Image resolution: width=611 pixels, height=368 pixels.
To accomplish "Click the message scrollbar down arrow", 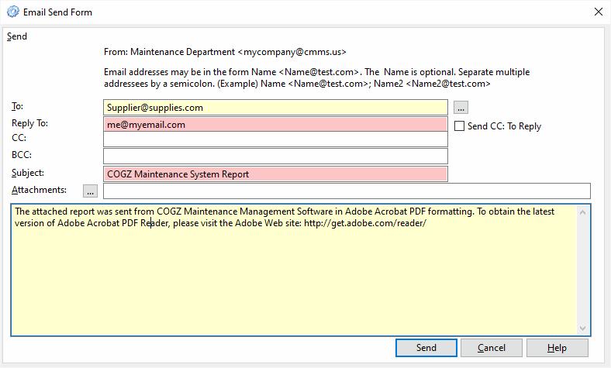I will coord(582,328).
